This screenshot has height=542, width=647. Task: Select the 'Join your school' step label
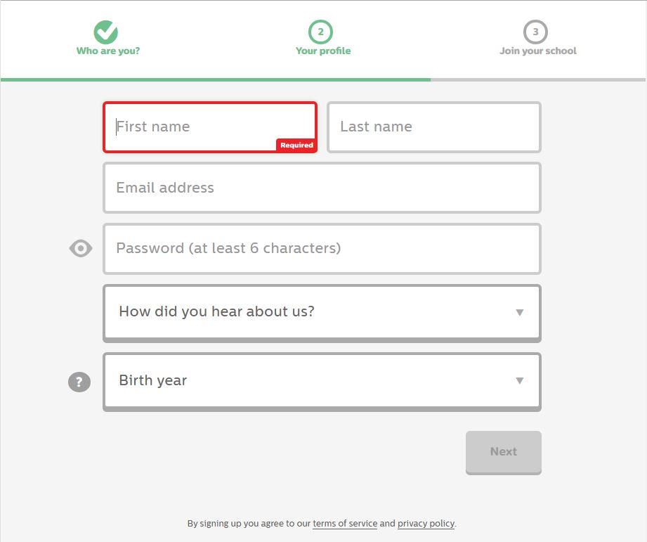538,51
